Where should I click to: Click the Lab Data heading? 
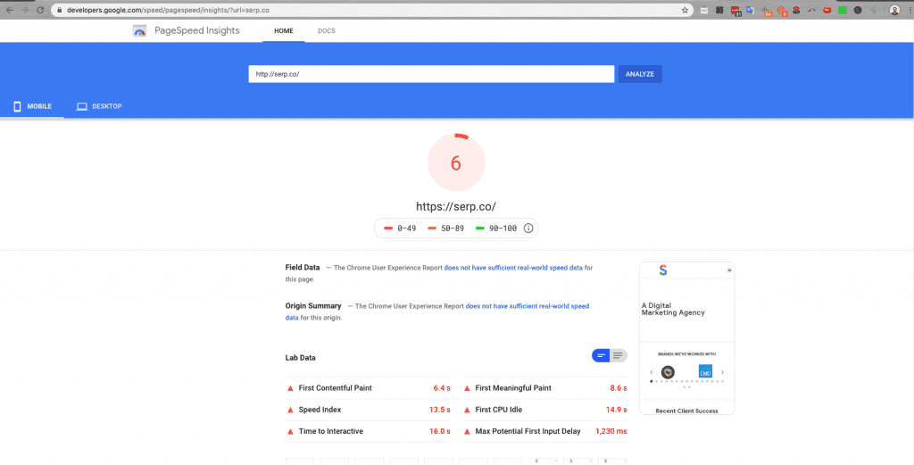[x=300, y=358]
